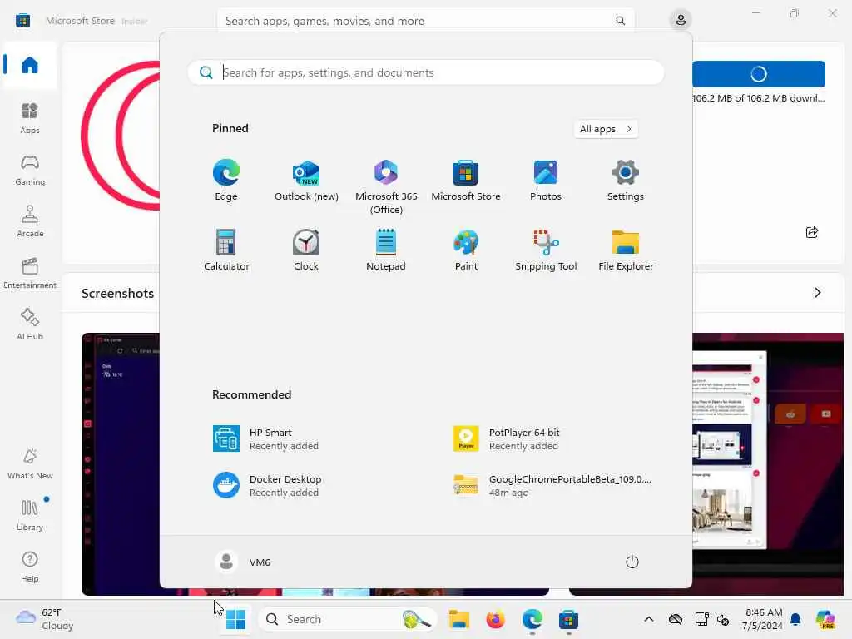This screenshot has height=639, width=852.
Task: Launch Firefox from taskbar
Action: tap(496, 619)
